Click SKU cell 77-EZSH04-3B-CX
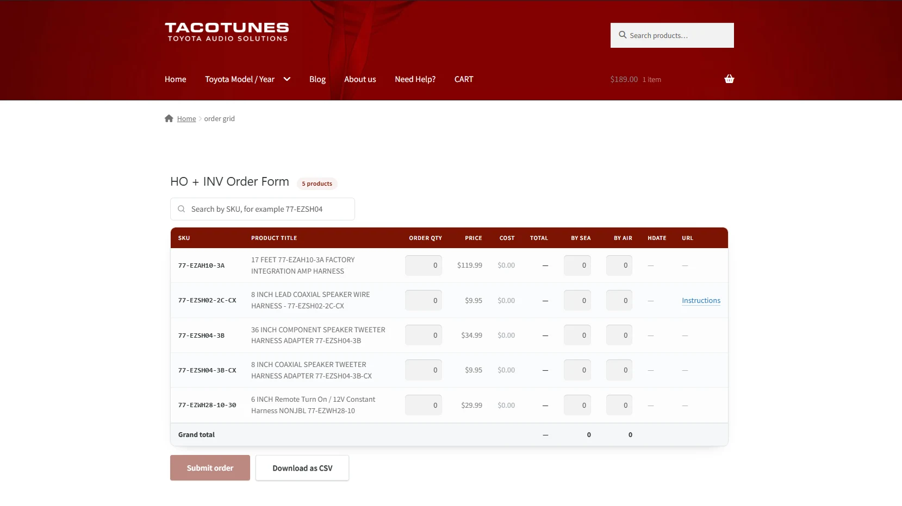This screenshot has width=902, height=506. coord(207,370)
